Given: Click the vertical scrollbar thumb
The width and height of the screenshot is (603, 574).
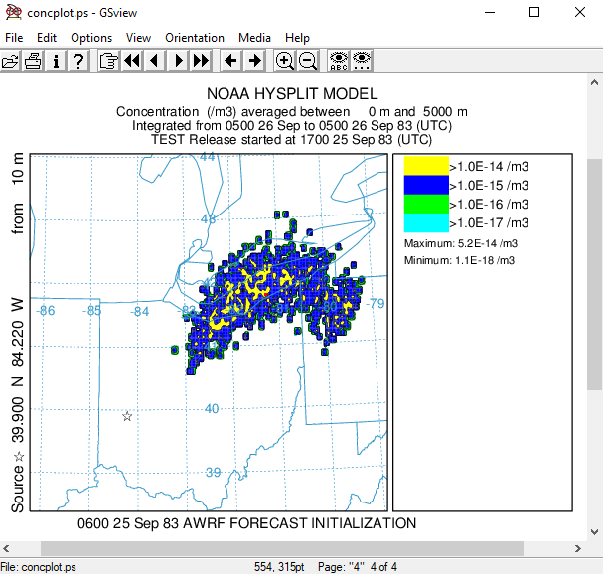Looking at the screenshot, I should pos(594,274).
